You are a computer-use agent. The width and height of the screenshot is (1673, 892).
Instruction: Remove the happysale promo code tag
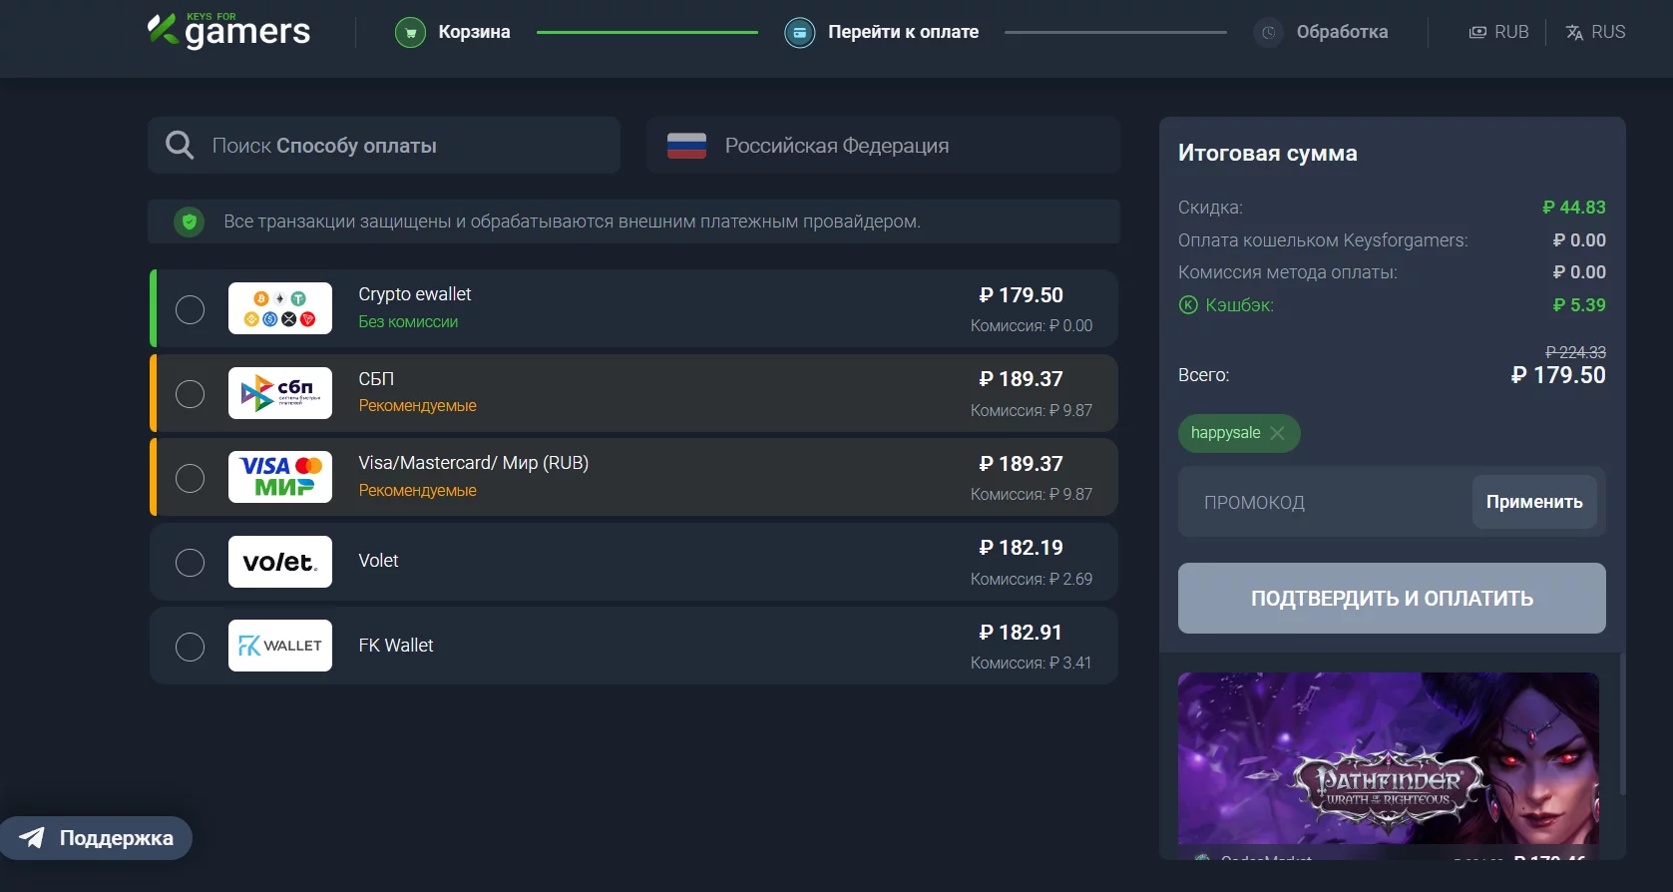pos(1278,433)
